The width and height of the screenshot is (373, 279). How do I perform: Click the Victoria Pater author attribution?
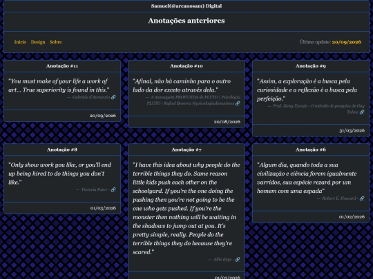tap(94, 189)
